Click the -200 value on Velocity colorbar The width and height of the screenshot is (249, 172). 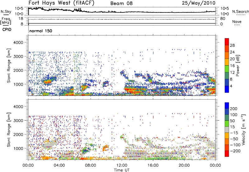coord(235,151)
